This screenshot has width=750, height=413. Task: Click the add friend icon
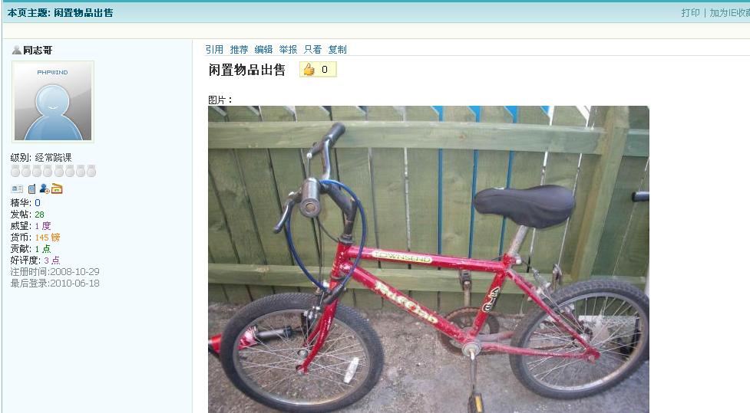[45, 188]
